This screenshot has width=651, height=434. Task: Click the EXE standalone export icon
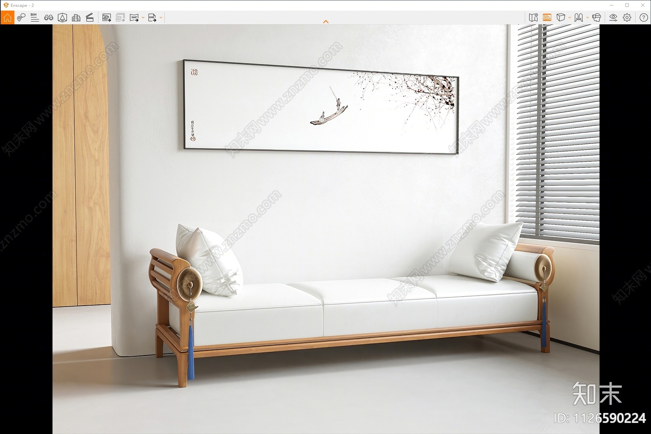point(152,17)
